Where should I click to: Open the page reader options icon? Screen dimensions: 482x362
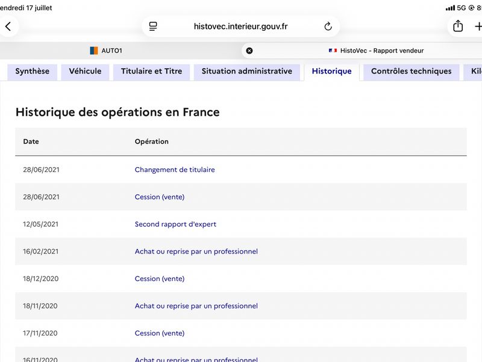point(153,27)
